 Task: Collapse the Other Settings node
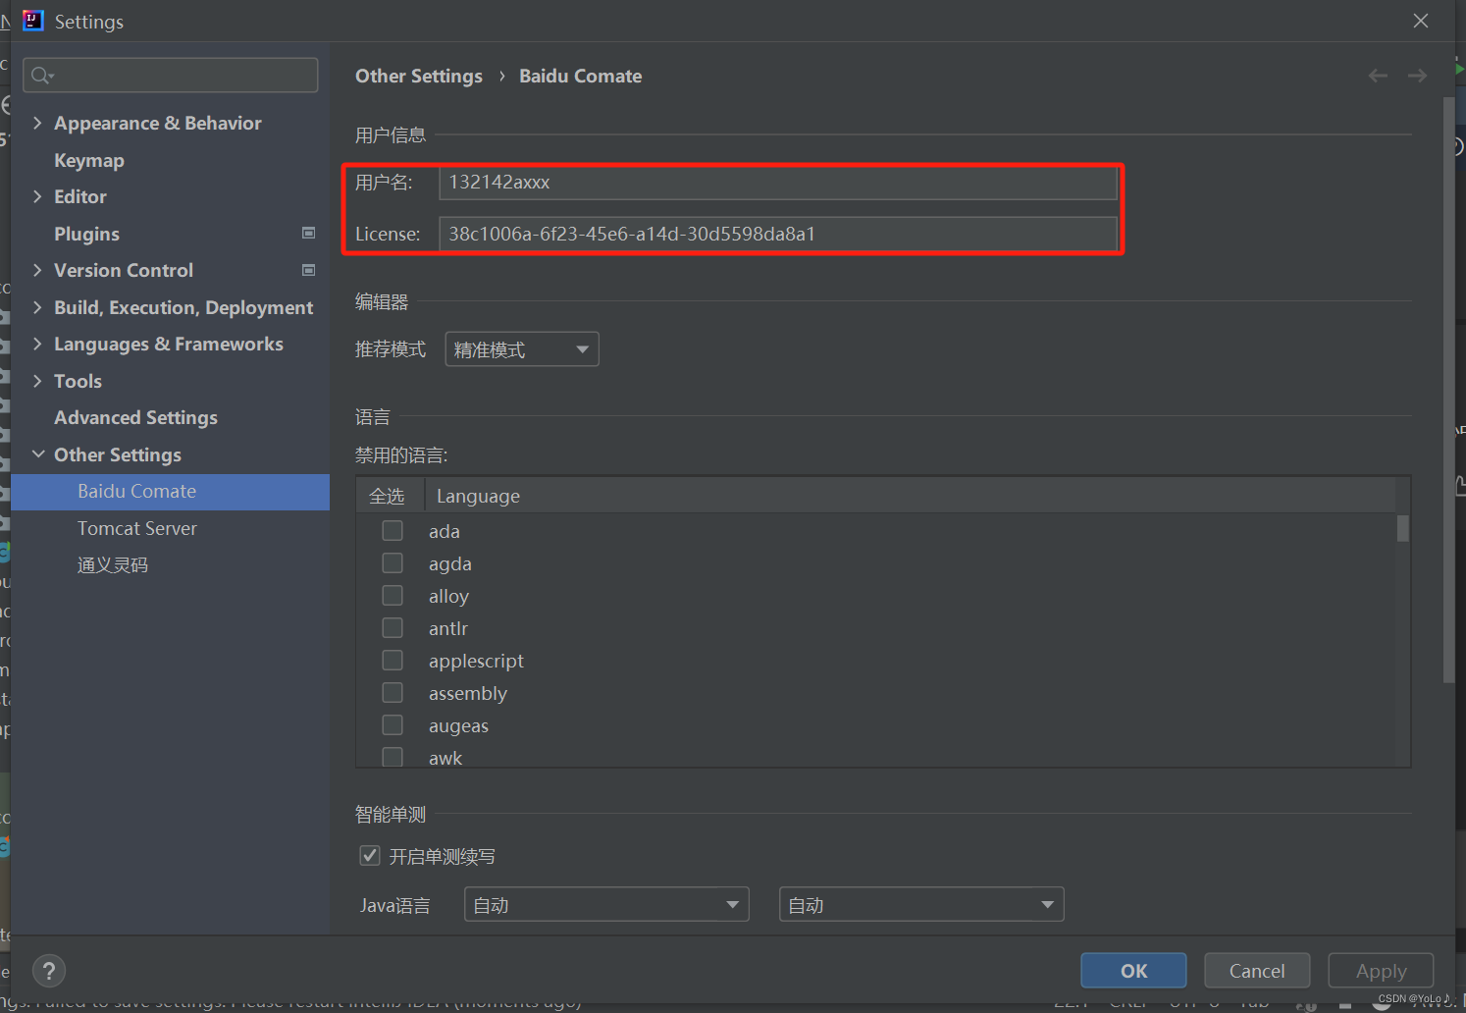37,454
